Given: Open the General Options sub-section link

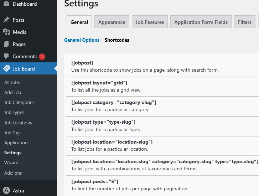Looking at the screenshot, I should [82, 40].
